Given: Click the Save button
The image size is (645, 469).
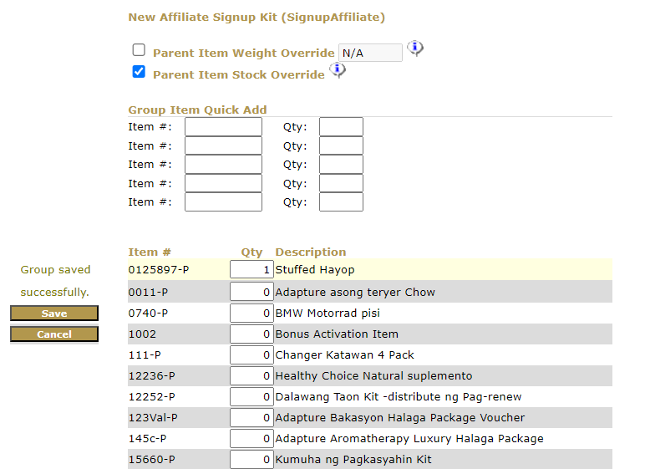Looking at the screenshot, I should point(54,314).
